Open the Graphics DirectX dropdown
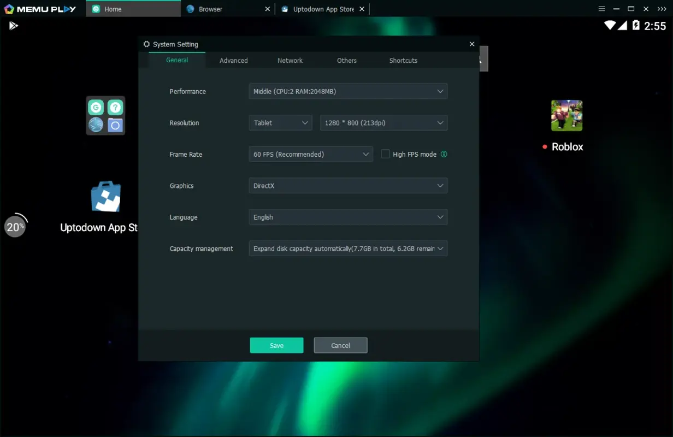The height and width of the screenshot is (437, 673). click(348, 185)
